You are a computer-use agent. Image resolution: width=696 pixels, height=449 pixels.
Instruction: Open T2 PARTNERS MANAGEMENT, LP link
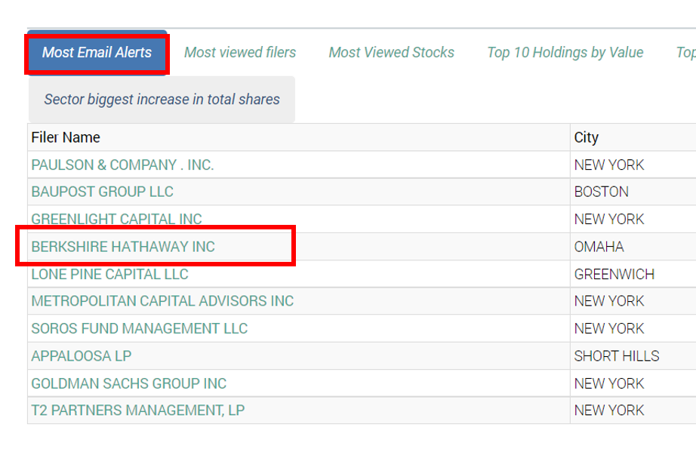(138, 411)
